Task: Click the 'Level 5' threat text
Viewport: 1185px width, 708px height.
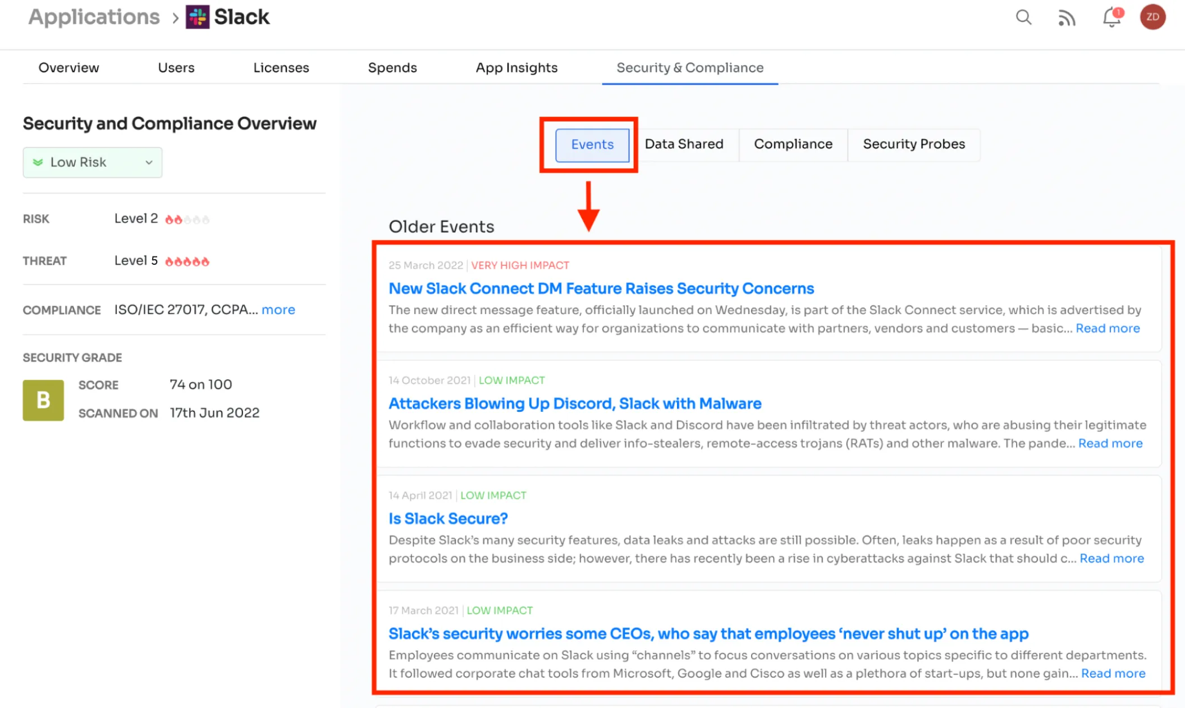Action: coord(136,261)
